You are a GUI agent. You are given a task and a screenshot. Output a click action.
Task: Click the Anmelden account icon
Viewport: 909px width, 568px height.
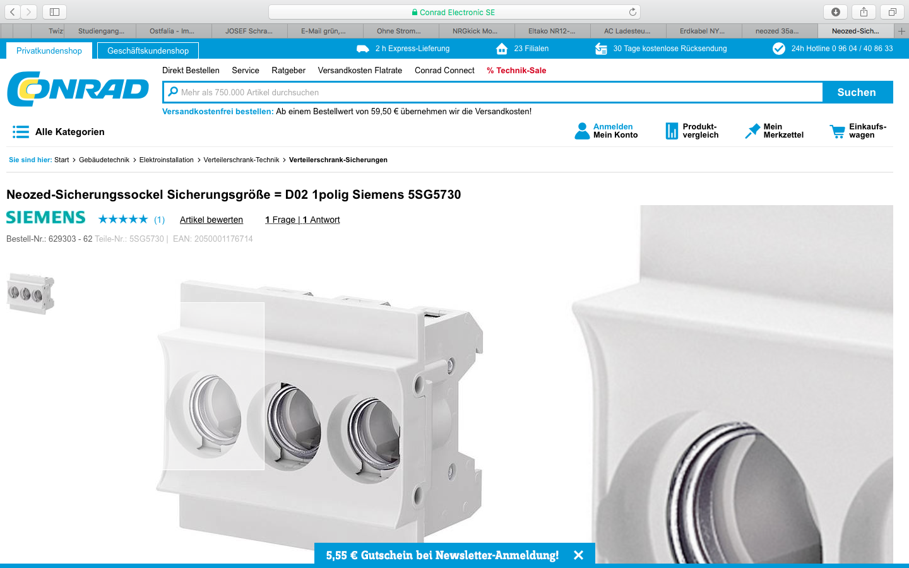pyautogui.click(x=581, y=131)
